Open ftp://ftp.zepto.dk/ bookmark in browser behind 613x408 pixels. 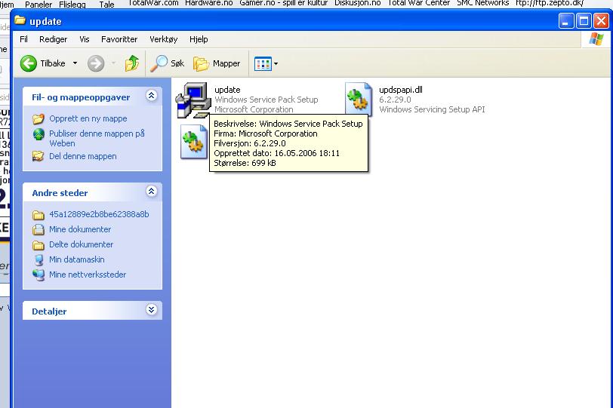point(550,3)
